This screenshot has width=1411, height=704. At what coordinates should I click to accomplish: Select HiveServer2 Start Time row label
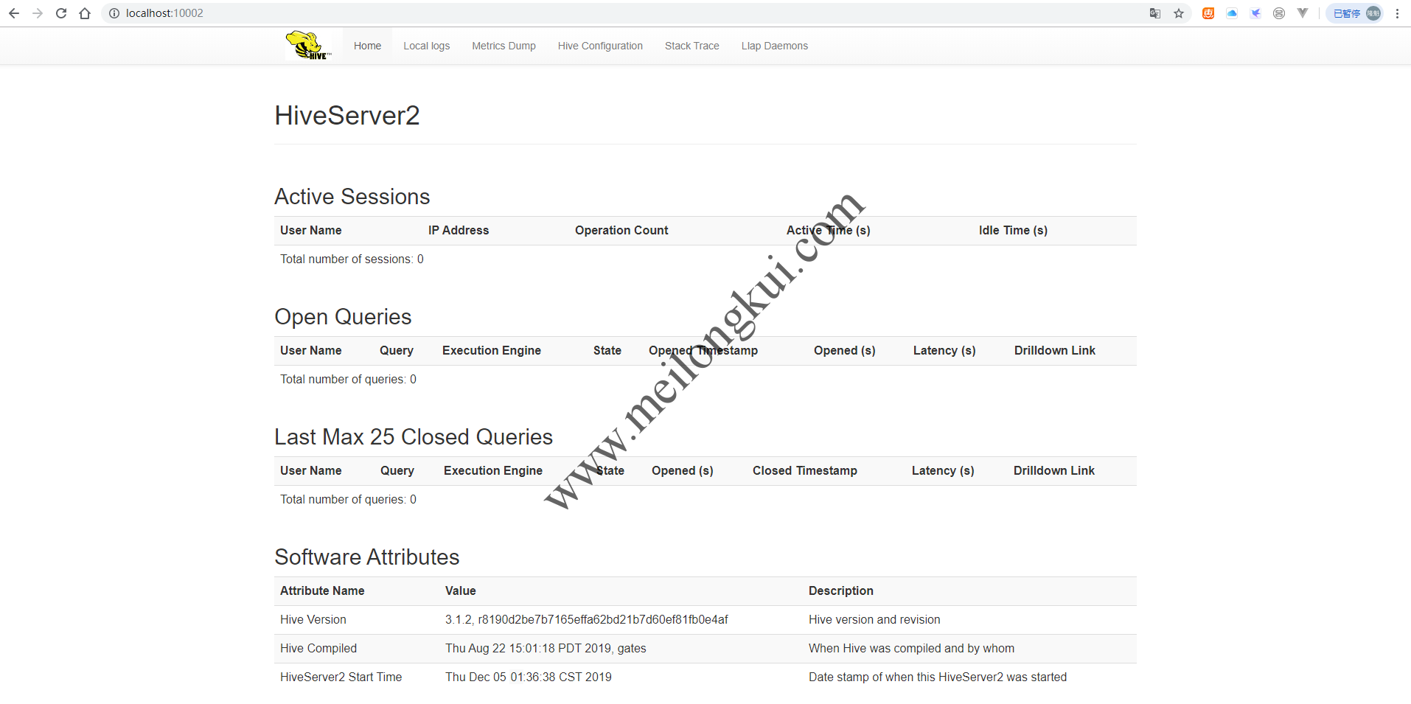[x=341, y=677]
